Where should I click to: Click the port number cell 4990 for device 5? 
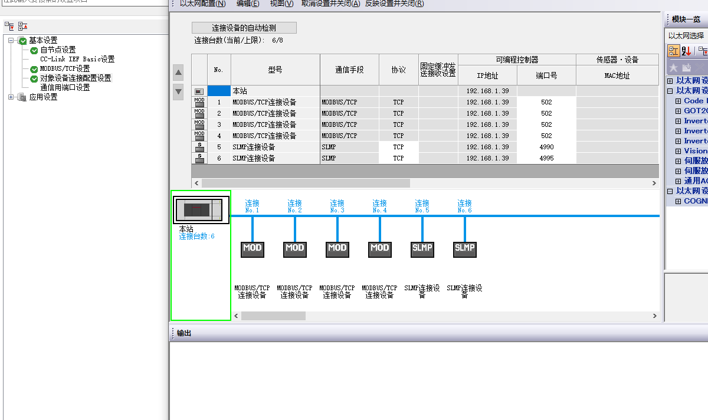tap(546, 147)
